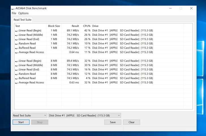Screen dimensions: 206x136
Task: Click the 30 % CPU value
Action: pos(87,65)
